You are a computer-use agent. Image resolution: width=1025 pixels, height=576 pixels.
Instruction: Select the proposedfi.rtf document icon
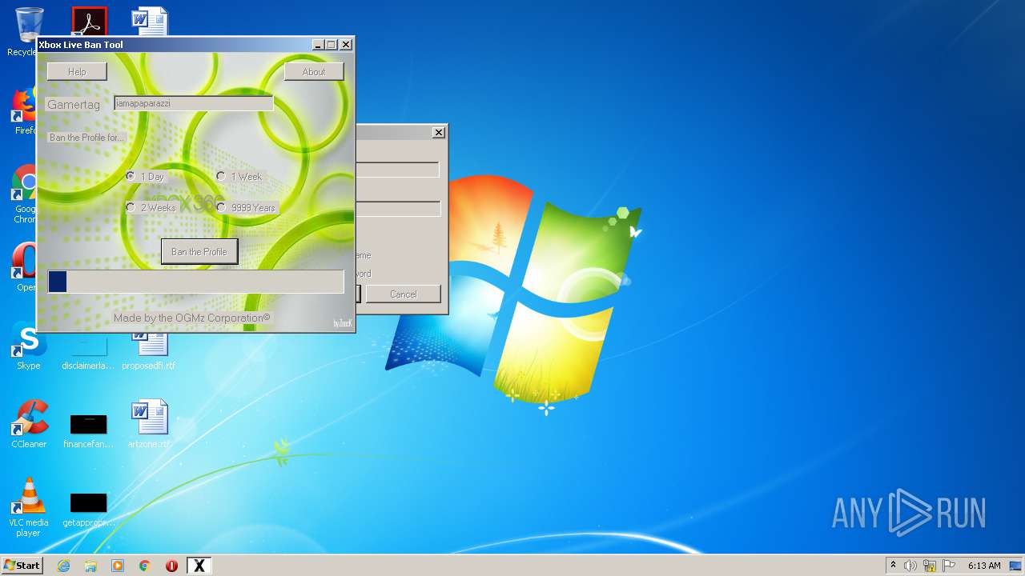[x=149, y=350]
